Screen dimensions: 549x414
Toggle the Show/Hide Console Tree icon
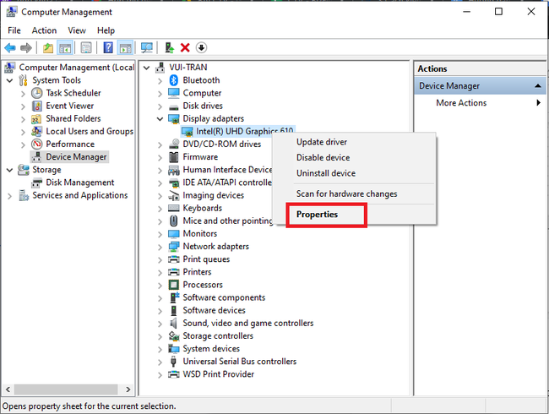click(65, 47)
